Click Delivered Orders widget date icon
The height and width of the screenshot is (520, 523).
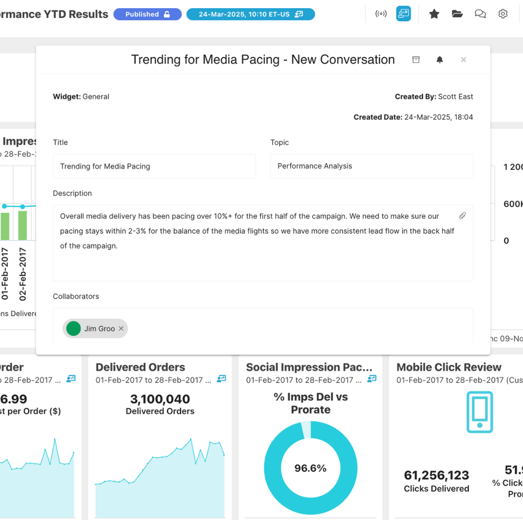click(x=221, y=379)
